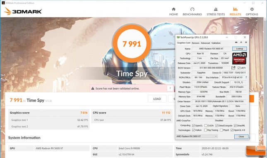The width and height of the screenshot is (267, 158).
Task: Toggle the OpenCL checkbox
Action: 193,125
